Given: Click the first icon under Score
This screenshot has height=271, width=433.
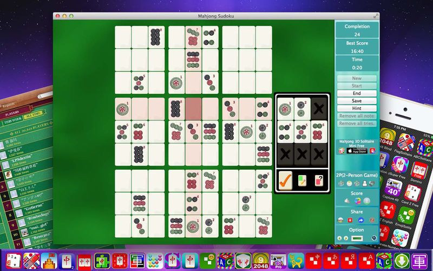Looking at the screenshot, I should point(347,201).
